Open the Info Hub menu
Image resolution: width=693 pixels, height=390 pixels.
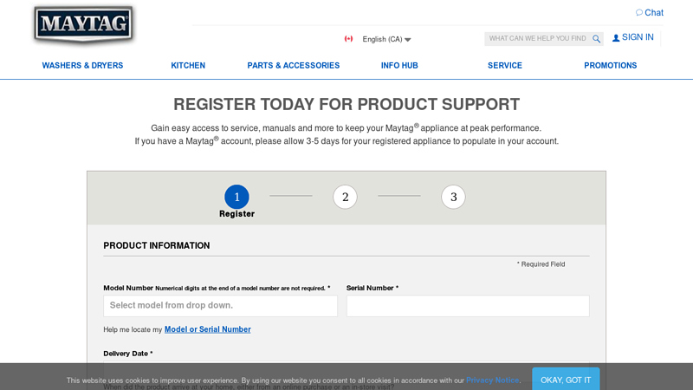tap(399, 66)
